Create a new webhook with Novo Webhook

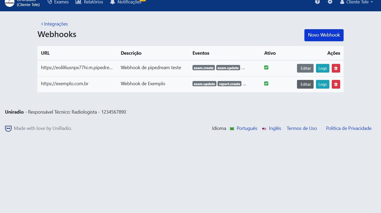click(x=324, y=35)
